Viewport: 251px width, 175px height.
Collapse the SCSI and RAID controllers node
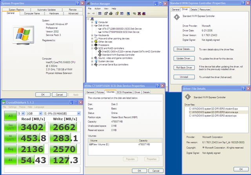pyautogui.click(x=92, y=48)
